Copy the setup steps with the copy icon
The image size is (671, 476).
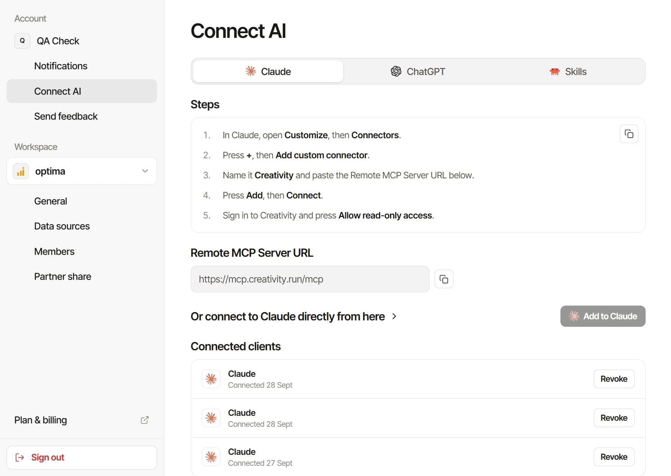(629, 134)
